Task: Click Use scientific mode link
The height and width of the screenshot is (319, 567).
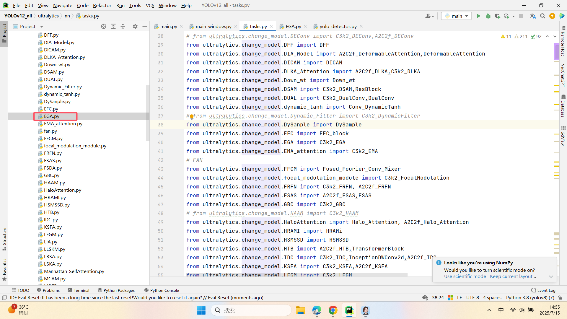Action: 465,276
